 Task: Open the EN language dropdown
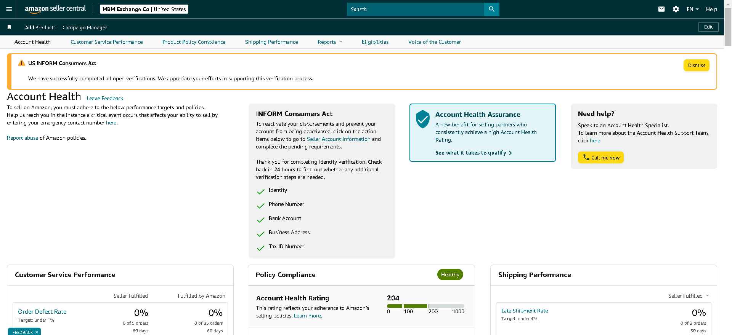point(693,9)
